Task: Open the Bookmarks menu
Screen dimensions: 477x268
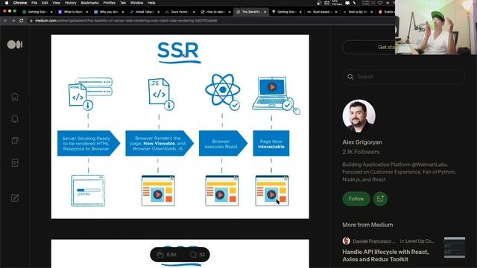Action: 89,3
